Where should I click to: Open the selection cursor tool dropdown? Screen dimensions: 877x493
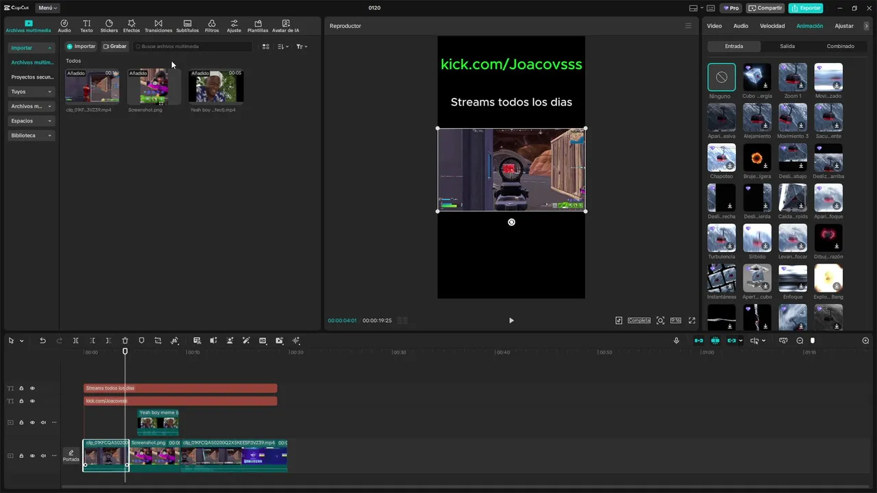(21, 340)
